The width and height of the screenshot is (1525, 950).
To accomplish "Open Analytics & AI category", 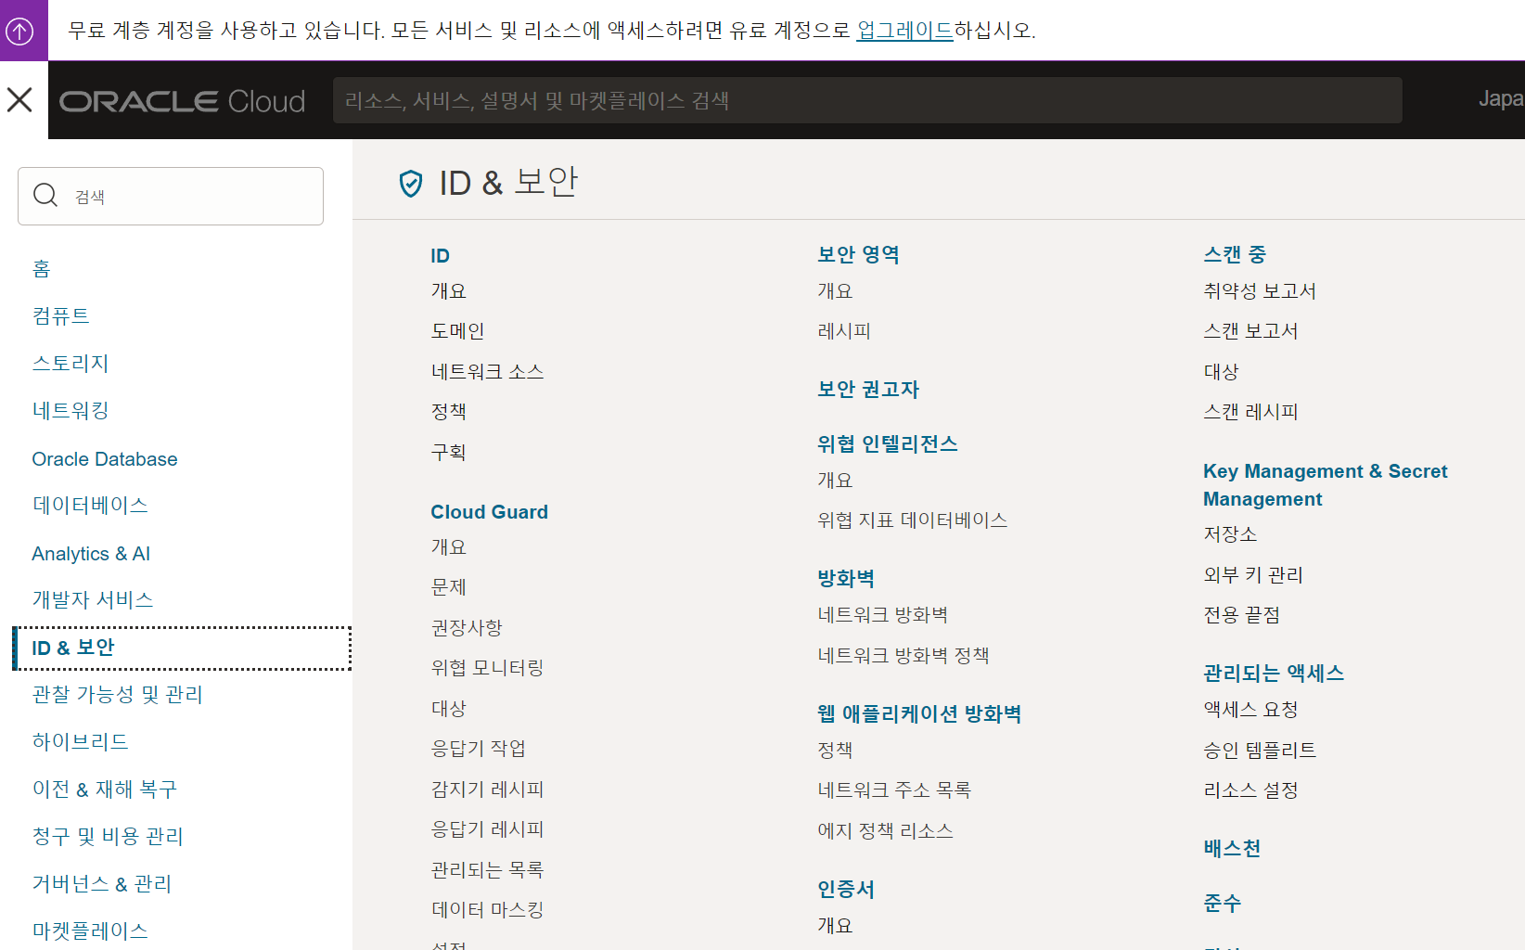I will point(91,554).
